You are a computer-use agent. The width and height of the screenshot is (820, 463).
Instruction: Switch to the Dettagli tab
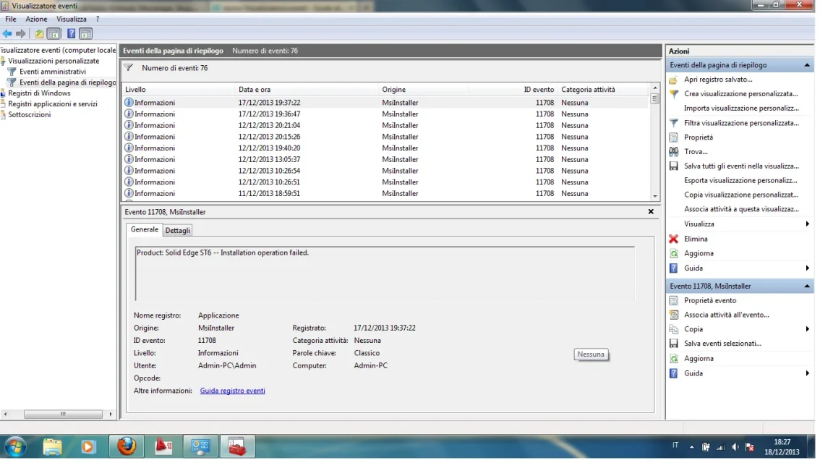(178, 230)
